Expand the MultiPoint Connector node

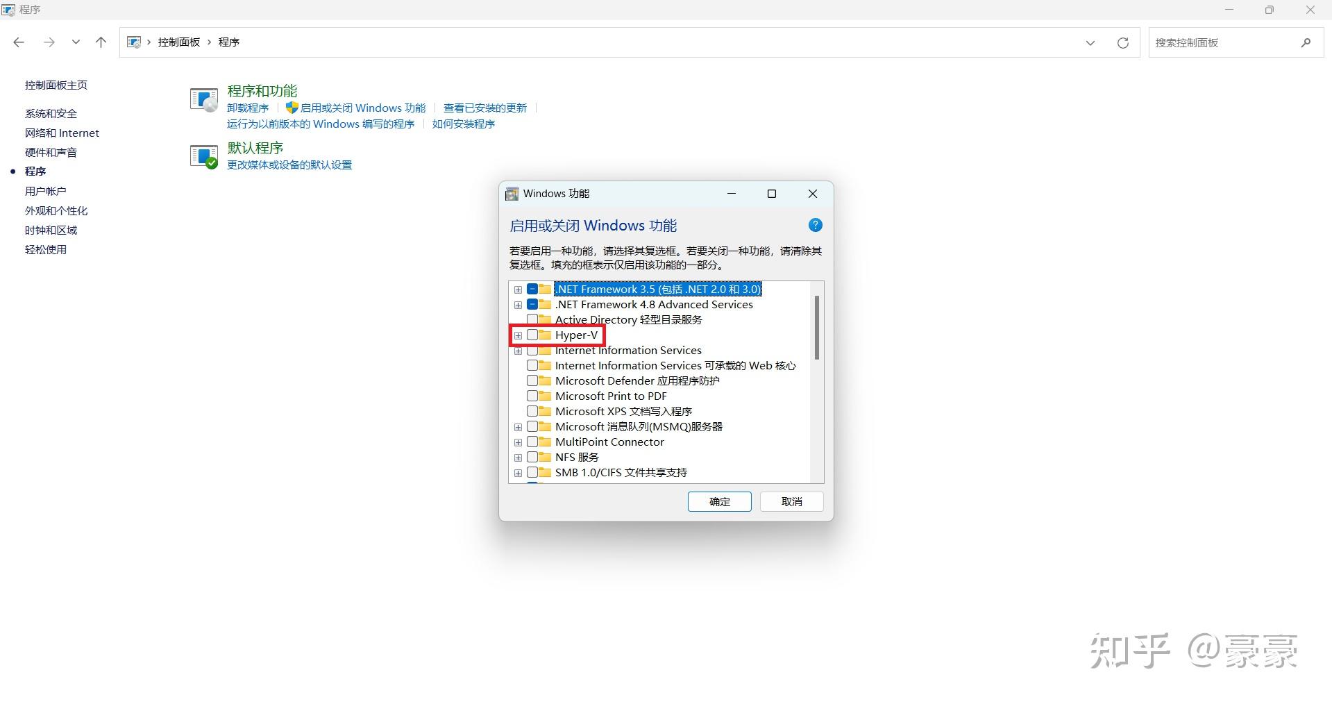tap(518, 442)
